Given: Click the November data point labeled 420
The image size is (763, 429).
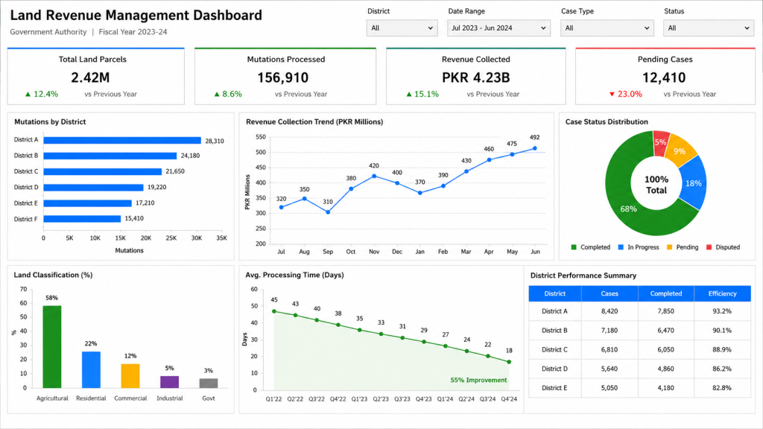Looking at the screenshot, I should click(374, 176).
